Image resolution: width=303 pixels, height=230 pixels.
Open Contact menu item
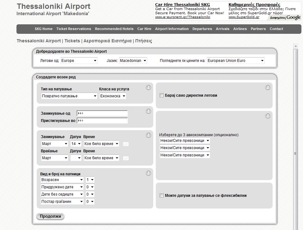(x=276, y=29)
